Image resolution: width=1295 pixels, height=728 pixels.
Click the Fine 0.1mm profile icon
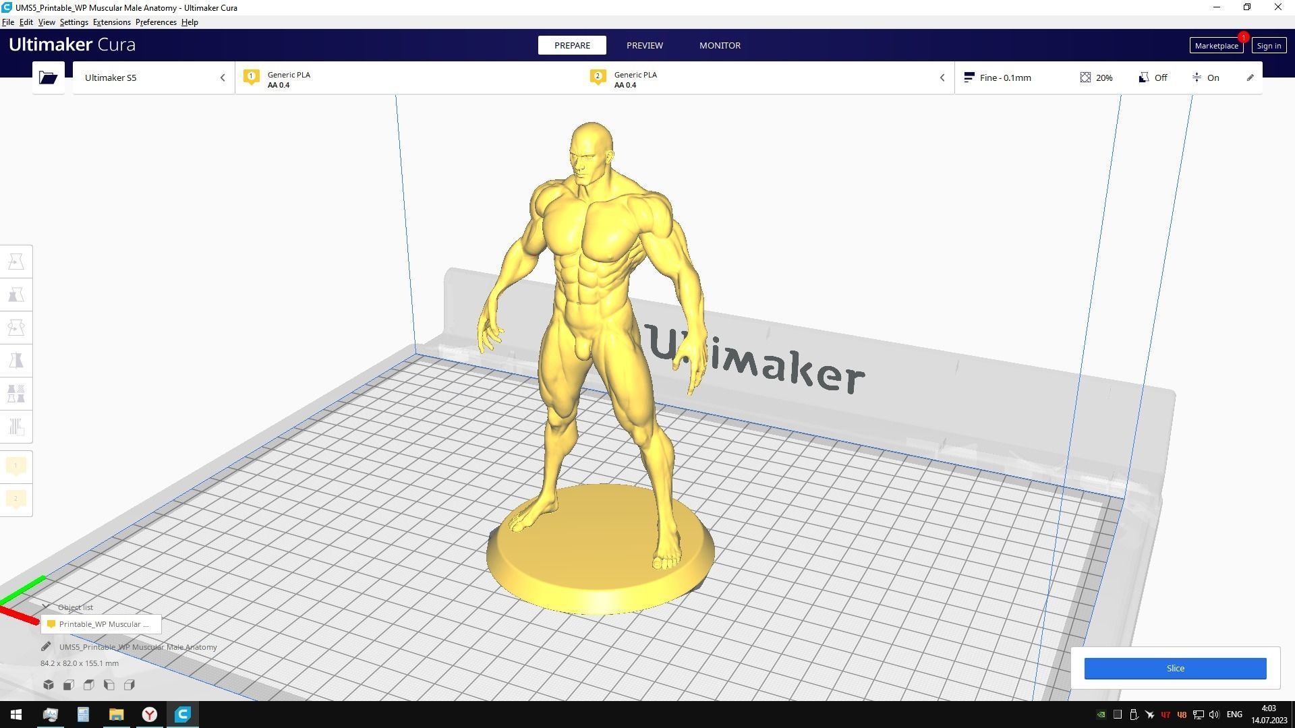pos(969,78)
